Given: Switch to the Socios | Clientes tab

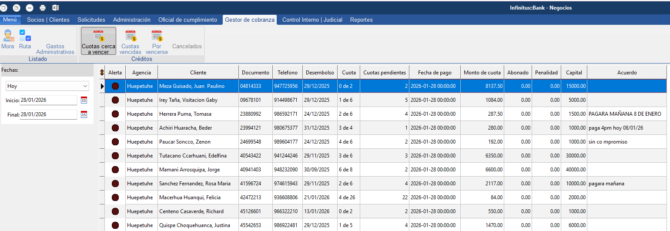Looking at the screenshot, I should [48, 20].
